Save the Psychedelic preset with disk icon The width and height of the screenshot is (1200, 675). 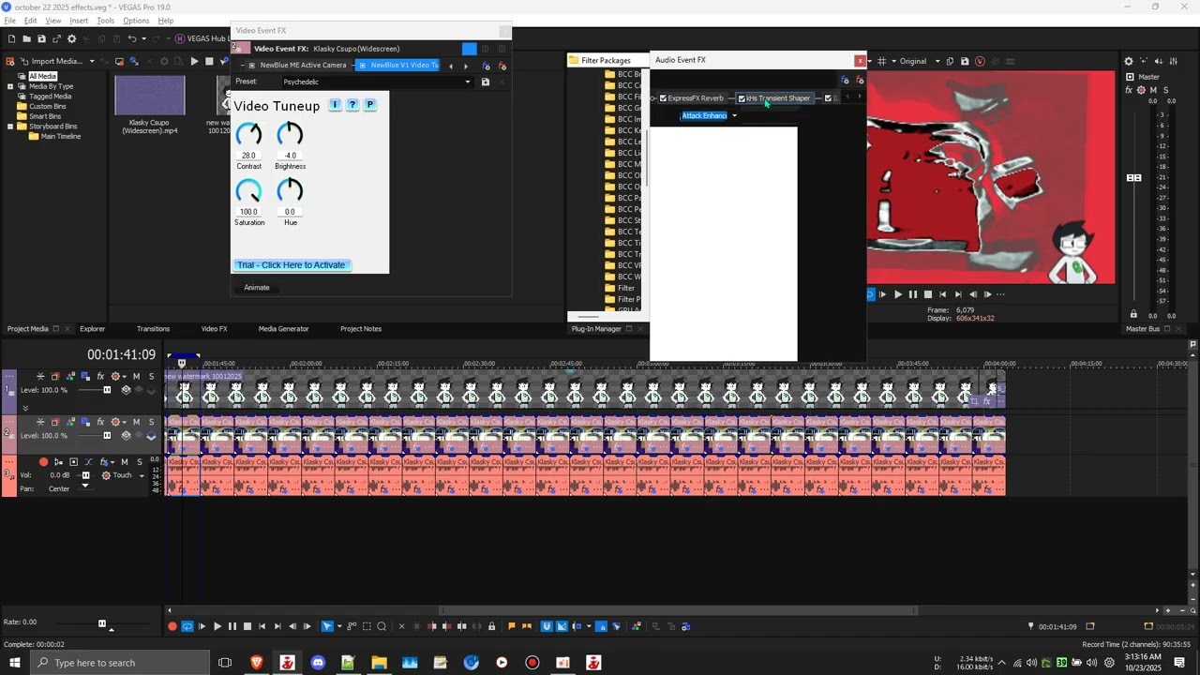coord(485,82)
